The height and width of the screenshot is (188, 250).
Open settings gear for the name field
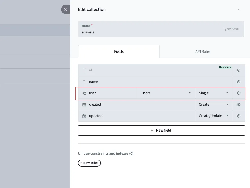(x=239, y=82)
